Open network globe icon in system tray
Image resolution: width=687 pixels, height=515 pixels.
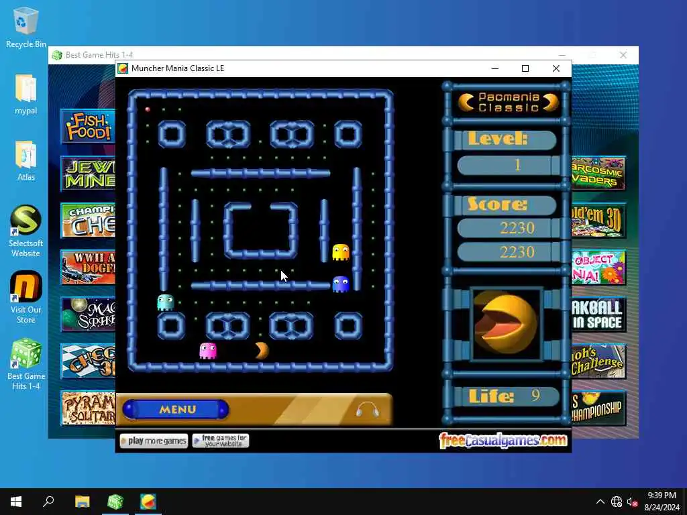pyautogui.click(x=617, y=502)
